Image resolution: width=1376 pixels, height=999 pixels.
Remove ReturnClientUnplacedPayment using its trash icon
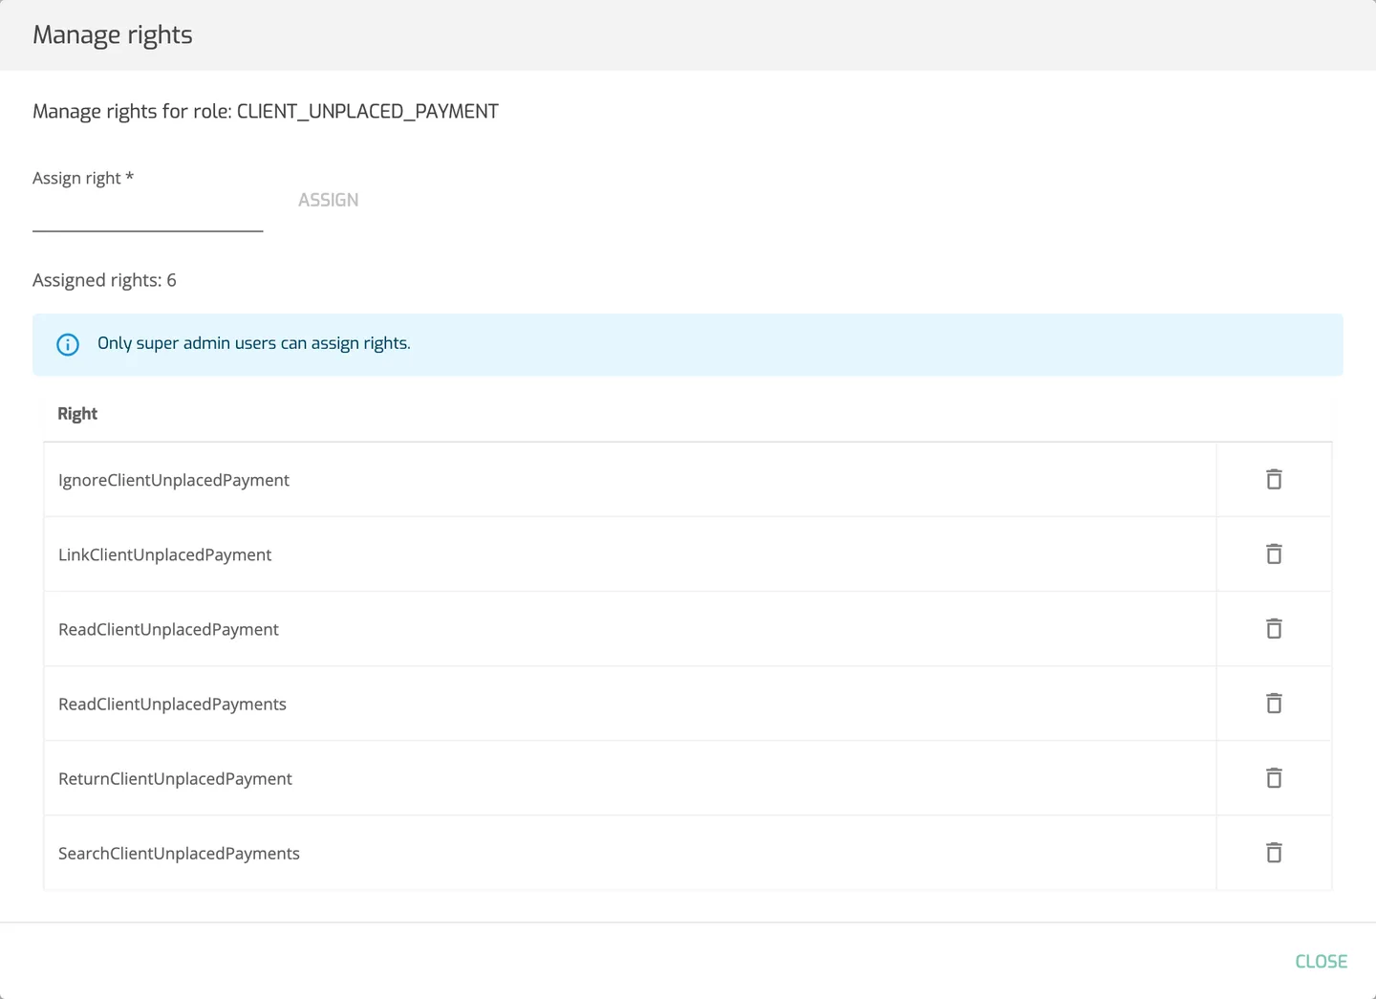(1274, 777)
